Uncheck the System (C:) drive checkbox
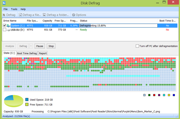 (x=4, y=25)
